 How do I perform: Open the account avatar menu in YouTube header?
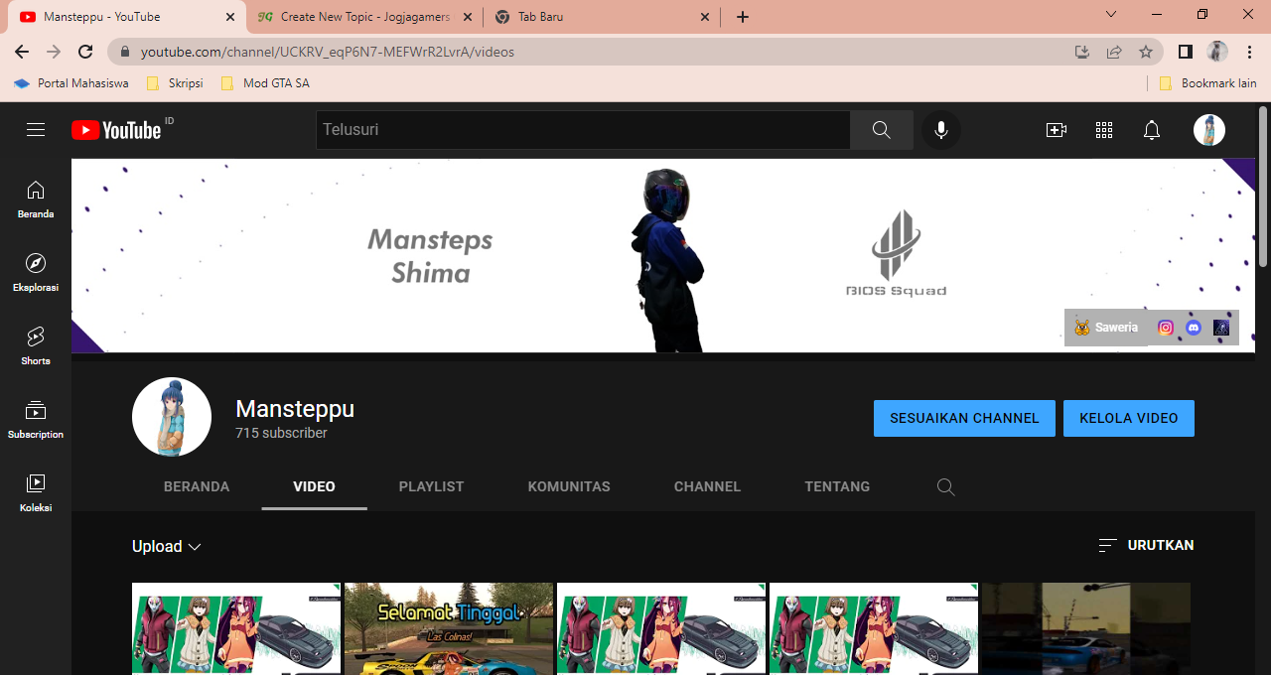pos(1209,130)
